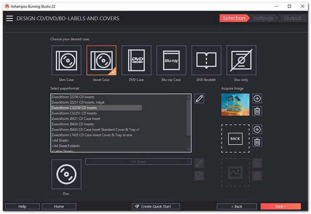Click the Home button

point(59,206)
